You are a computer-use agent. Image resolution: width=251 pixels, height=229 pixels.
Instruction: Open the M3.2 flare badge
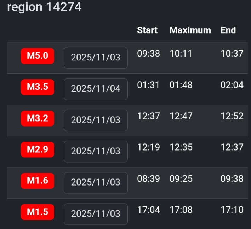coord(38,118)
